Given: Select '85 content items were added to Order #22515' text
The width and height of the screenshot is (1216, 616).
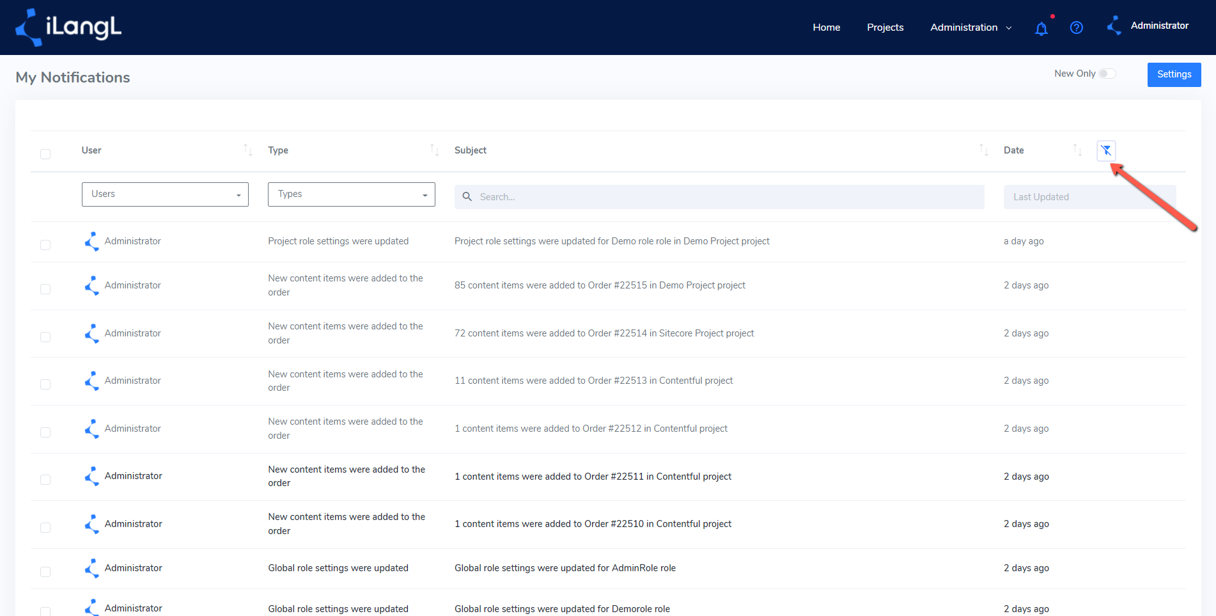Looking at the screenshot, I should coord(600,285).
